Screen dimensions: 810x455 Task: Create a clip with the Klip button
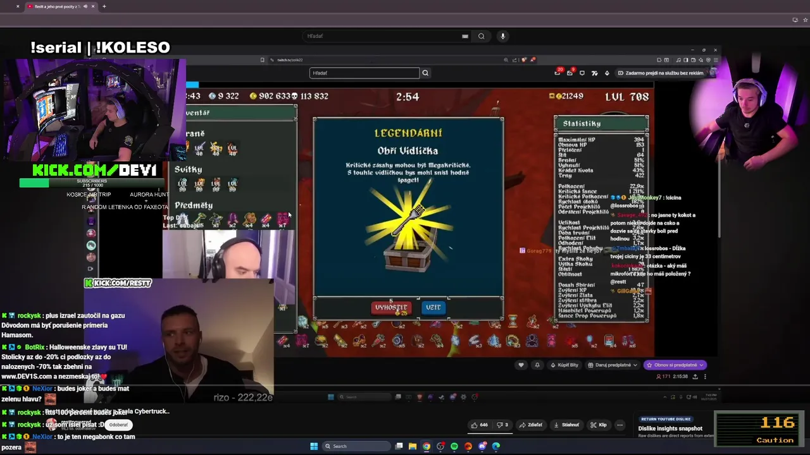(x=599, y=425)
